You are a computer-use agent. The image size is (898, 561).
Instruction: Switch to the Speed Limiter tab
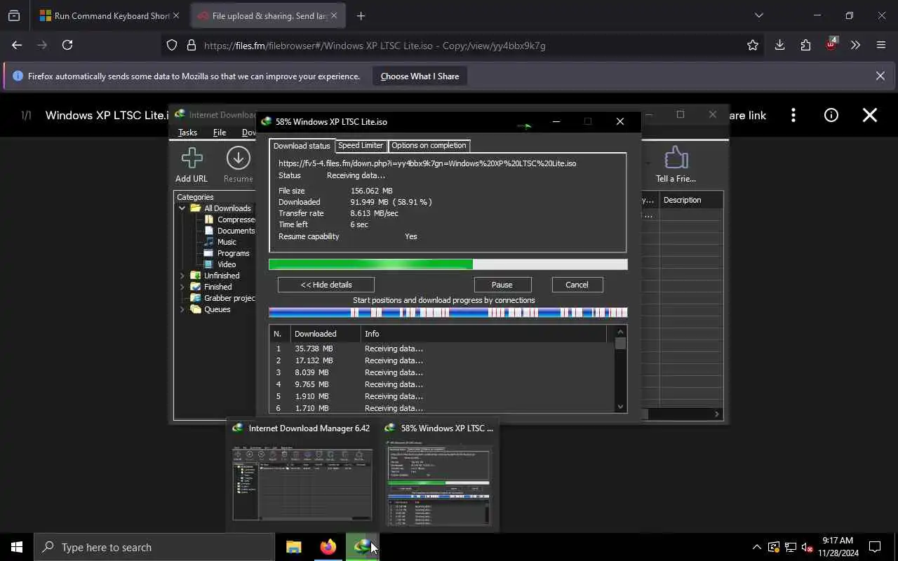361,145
